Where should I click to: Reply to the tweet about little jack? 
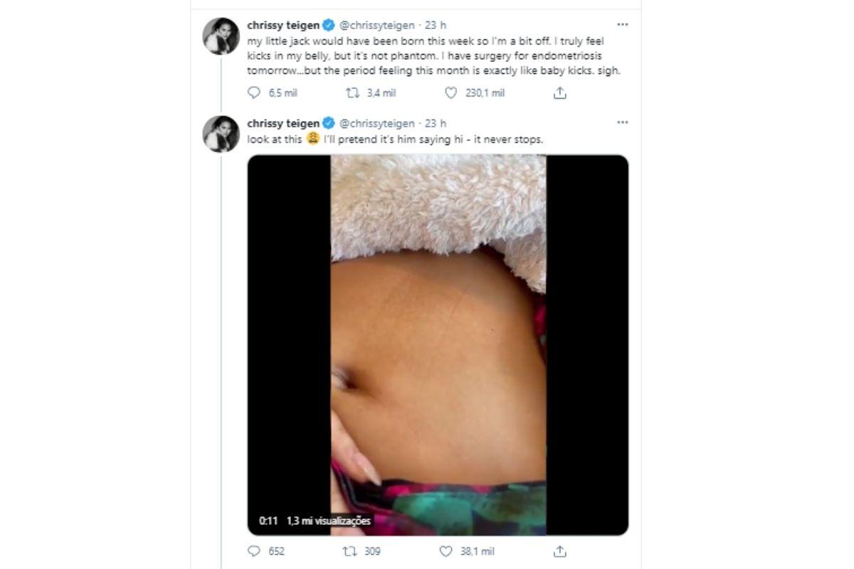(x=254, y=93)
